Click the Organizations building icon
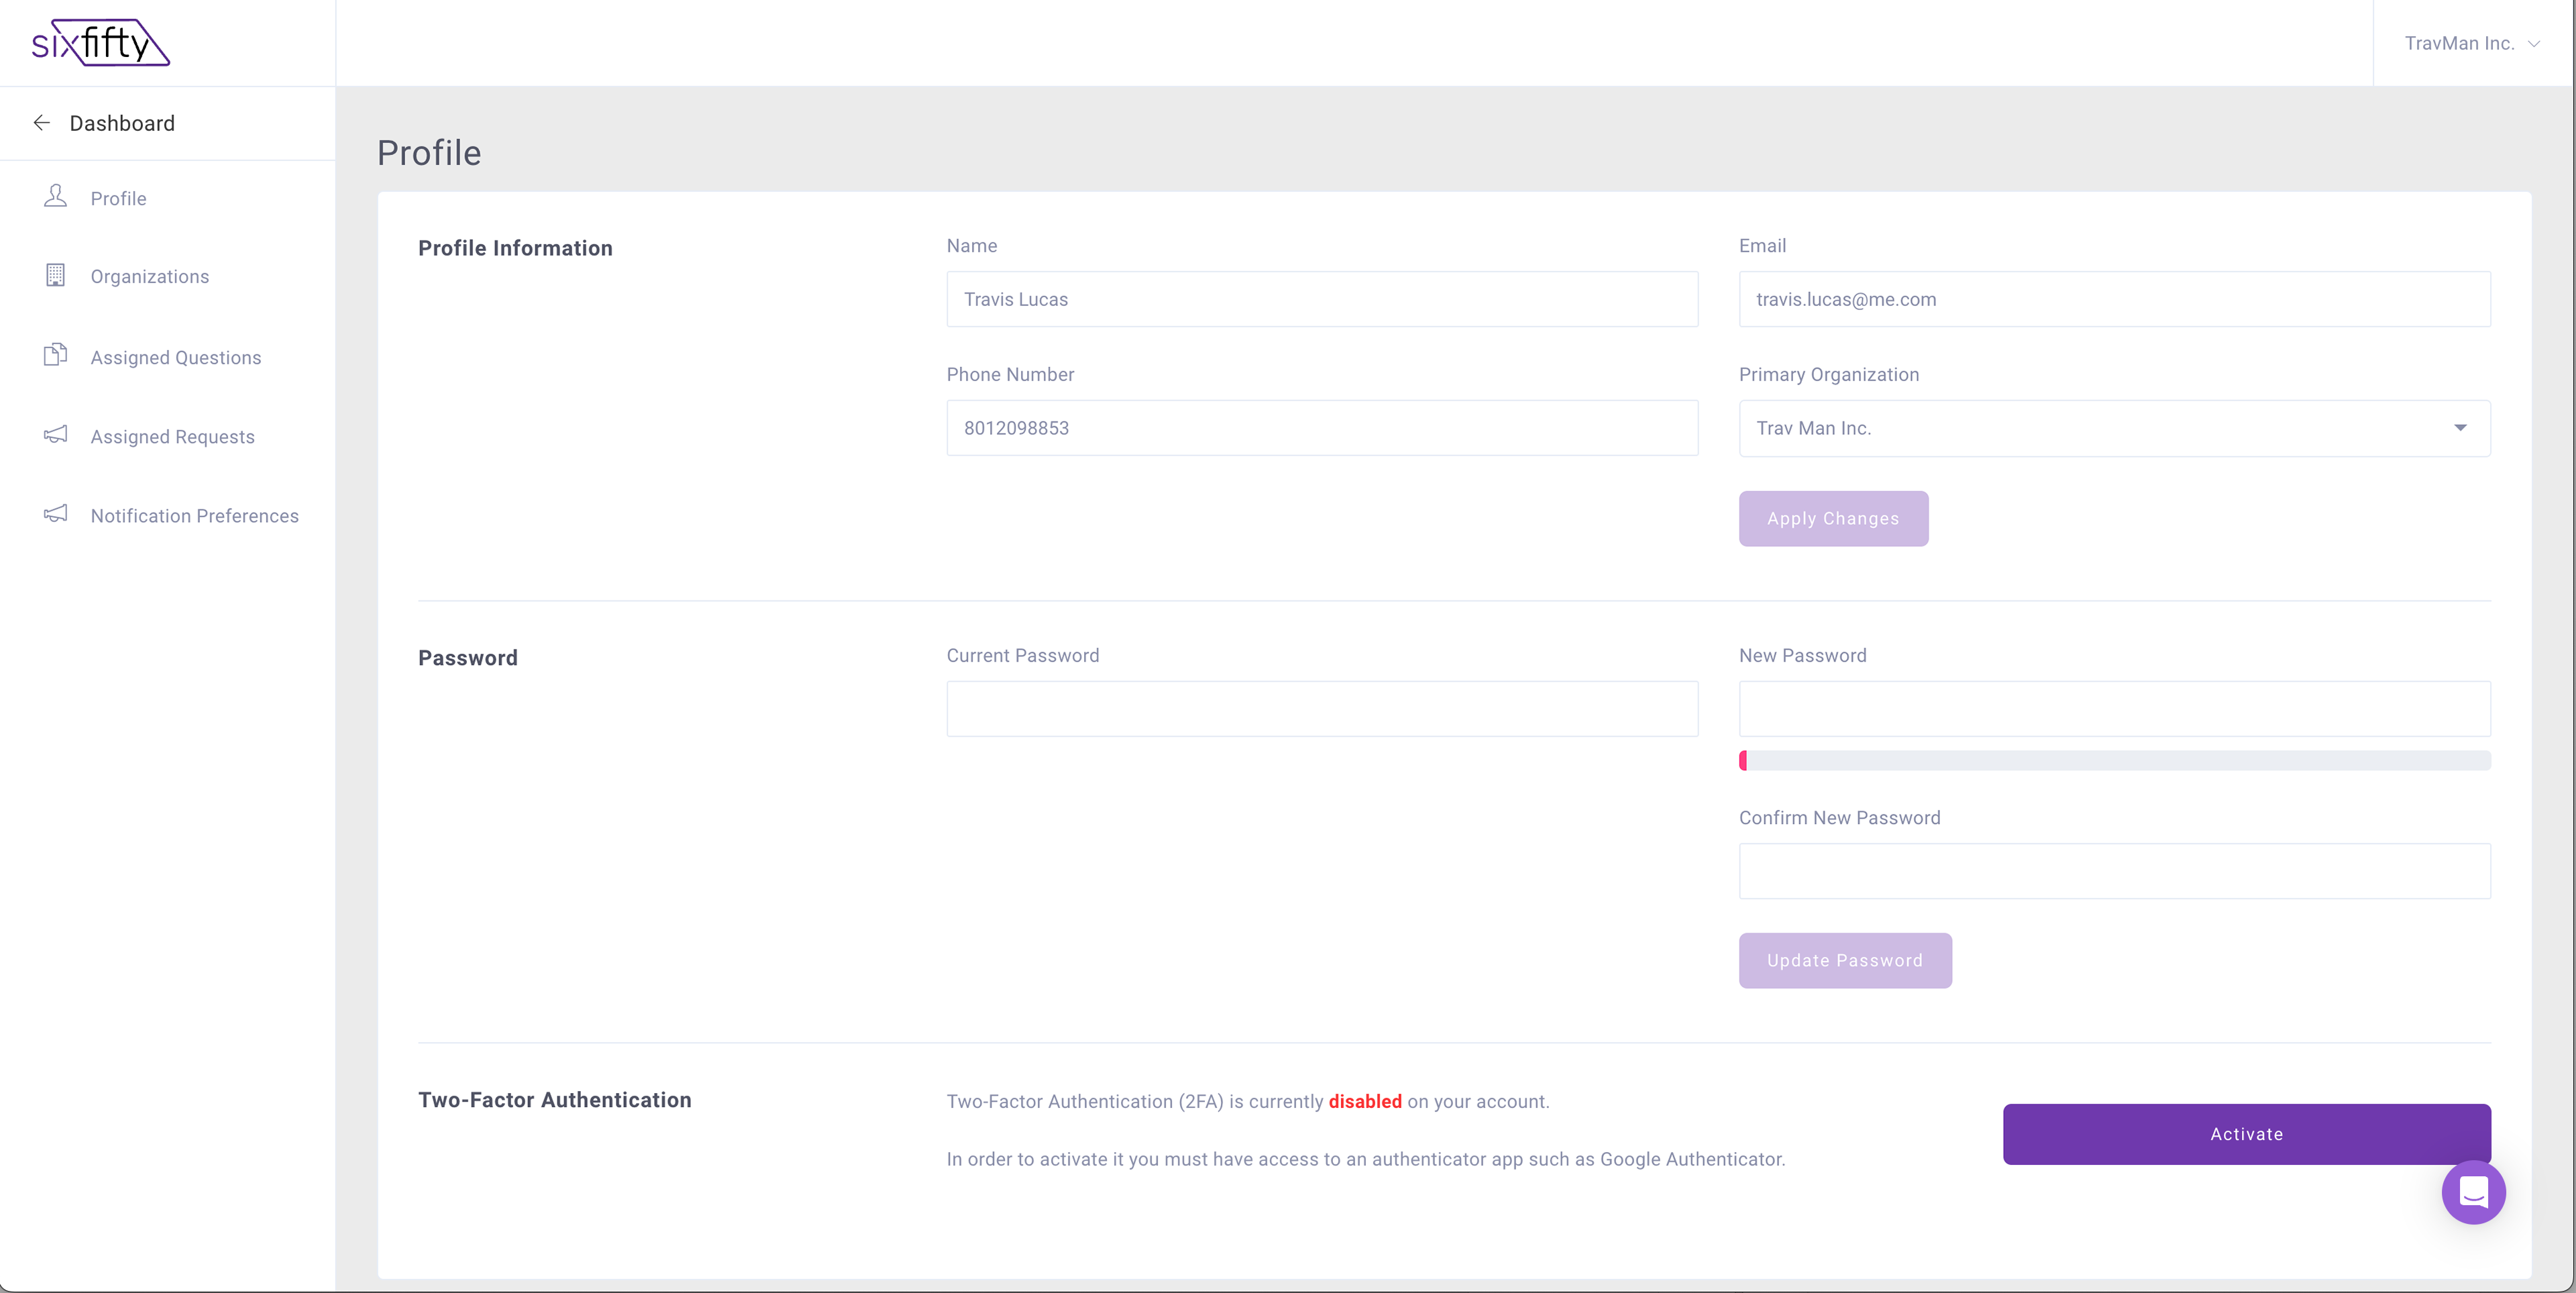The height and width of the screenshot is (1293, 2576). 55,275
